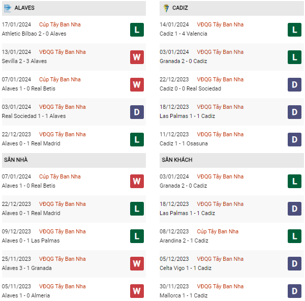Select the SÂN NHÀ section header
Image resolution: width=305 pixels, height=301 pixels.
coord(16,160)
